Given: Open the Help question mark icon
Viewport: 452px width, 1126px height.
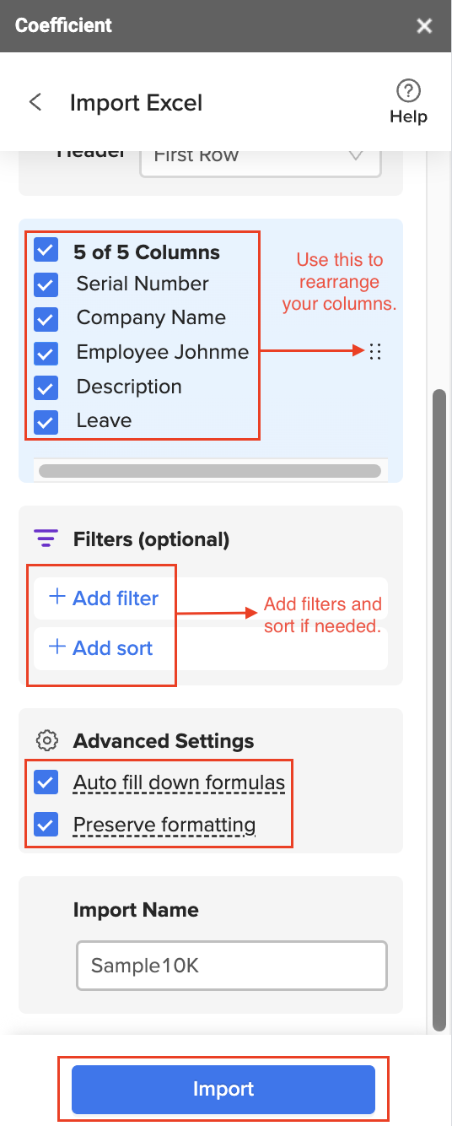Looking at the screenshot, I should 408,90.
